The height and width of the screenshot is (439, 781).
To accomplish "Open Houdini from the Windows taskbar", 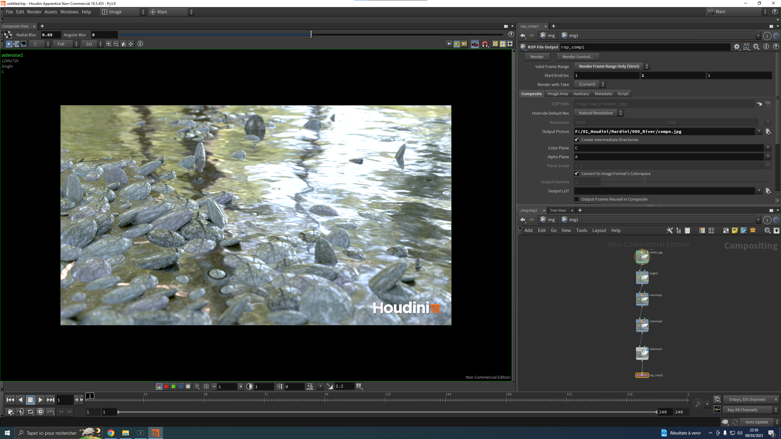I will (155, 433).
